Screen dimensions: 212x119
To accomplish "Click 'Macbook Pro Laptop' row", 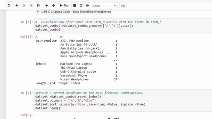I will [x=76, y=64].
